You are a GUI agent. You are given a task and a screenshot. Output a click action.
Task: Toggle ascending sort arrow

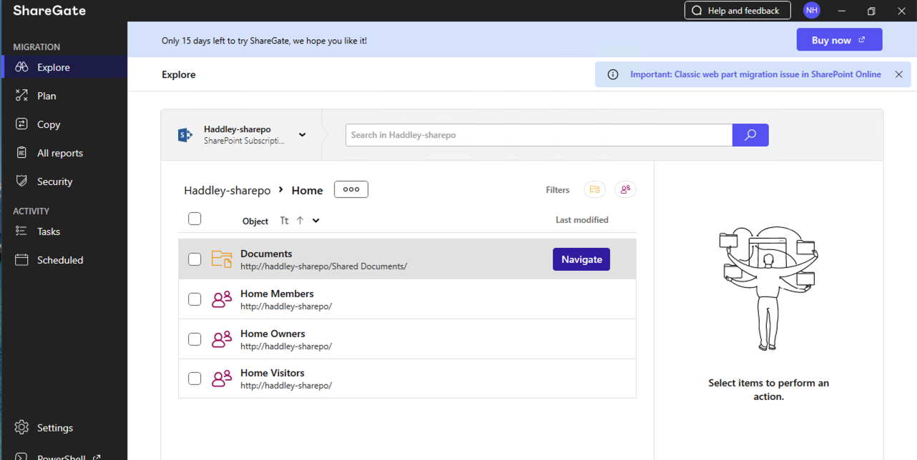300,220
